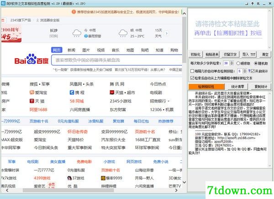The image size is (274, 199).
Task: Open the 58 同城 link
Action: point(77,101)
